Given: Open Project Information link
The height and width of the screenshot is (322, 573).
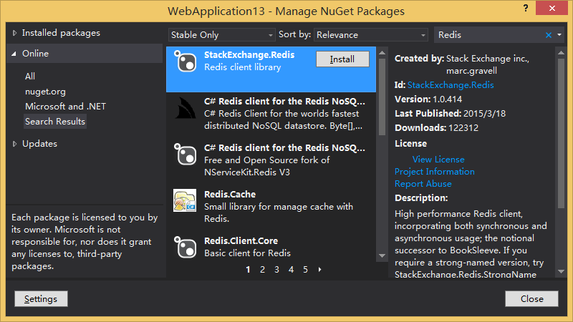Looking at the screenshot, I should tap(435, 172).
